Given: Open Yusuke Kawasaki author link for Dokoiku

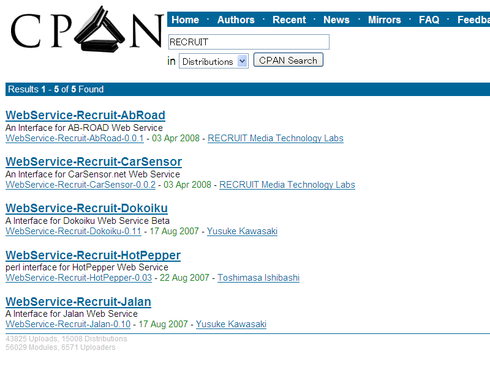Looking at the screenshot, I should coord(242,231).
